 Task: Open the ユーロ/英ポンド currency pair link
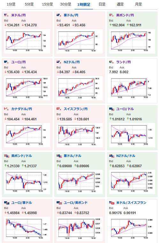point(76,203)
